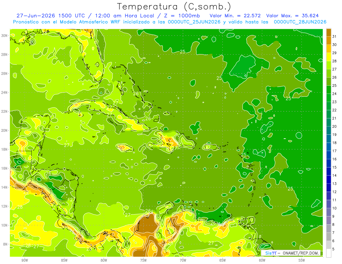Click the 75W longitude axis label
The height and width of the screenshot is (264, 342).
pyautogui.click(x=143, y=260)
